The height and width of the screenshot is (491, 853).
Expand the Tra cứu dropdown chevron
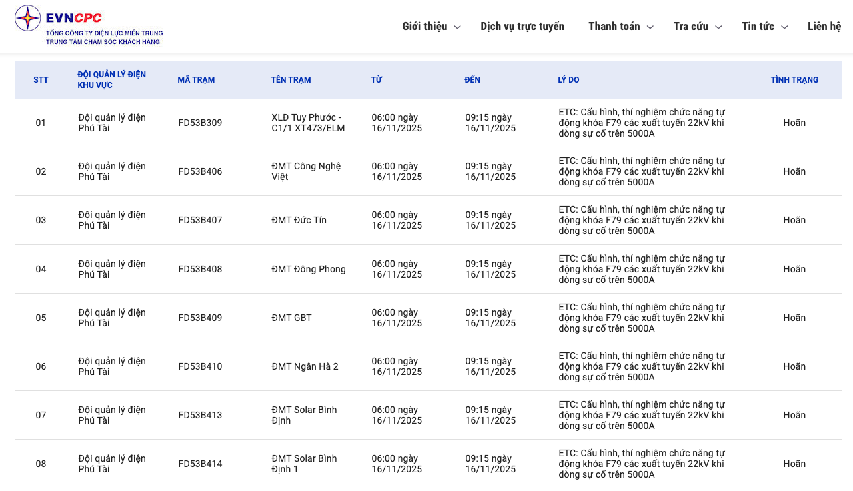[718, 27]
